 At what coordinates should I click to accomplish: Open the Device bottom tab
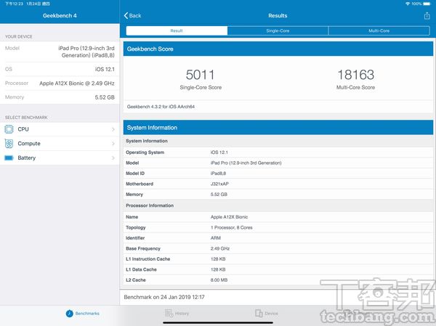pyautogui.click(x=267, y=314)
